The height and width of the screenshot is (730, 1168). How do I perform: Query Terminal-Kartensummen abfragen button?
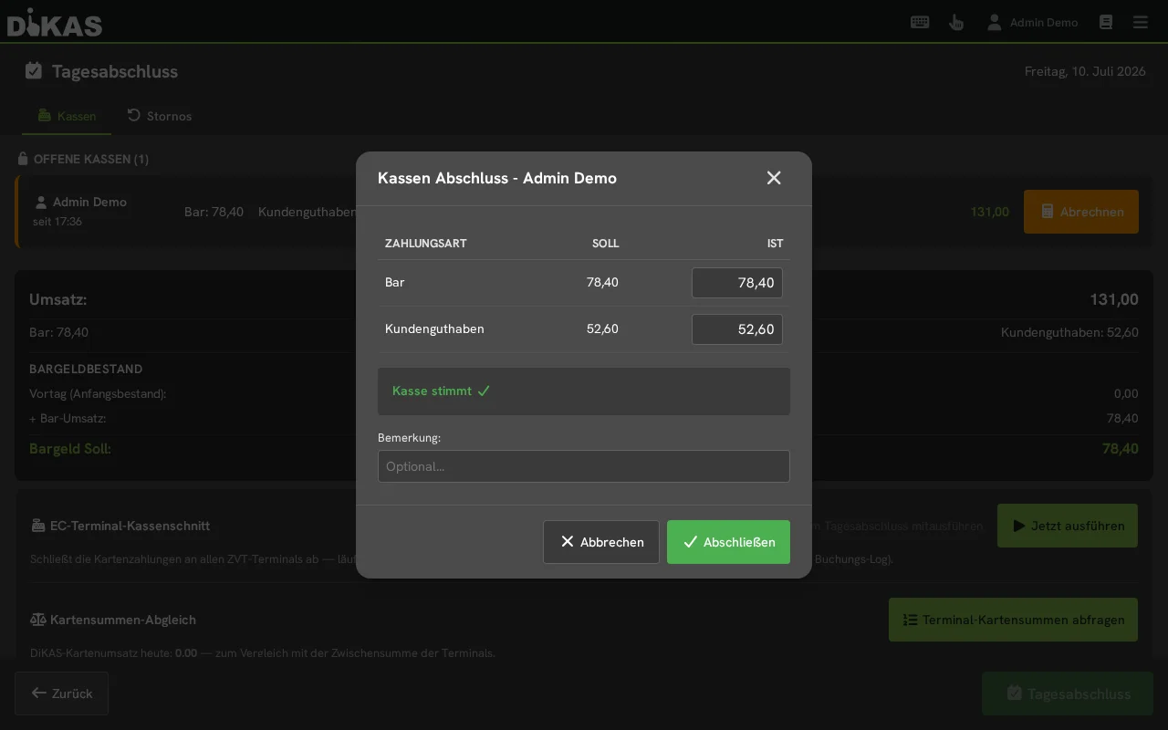(x=1013, y=620)
